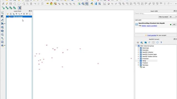Image resolution: width=177 pixels, height=99 pixels.
Task: Click the Filter by extent button
Action: click(x=163, y=17)
